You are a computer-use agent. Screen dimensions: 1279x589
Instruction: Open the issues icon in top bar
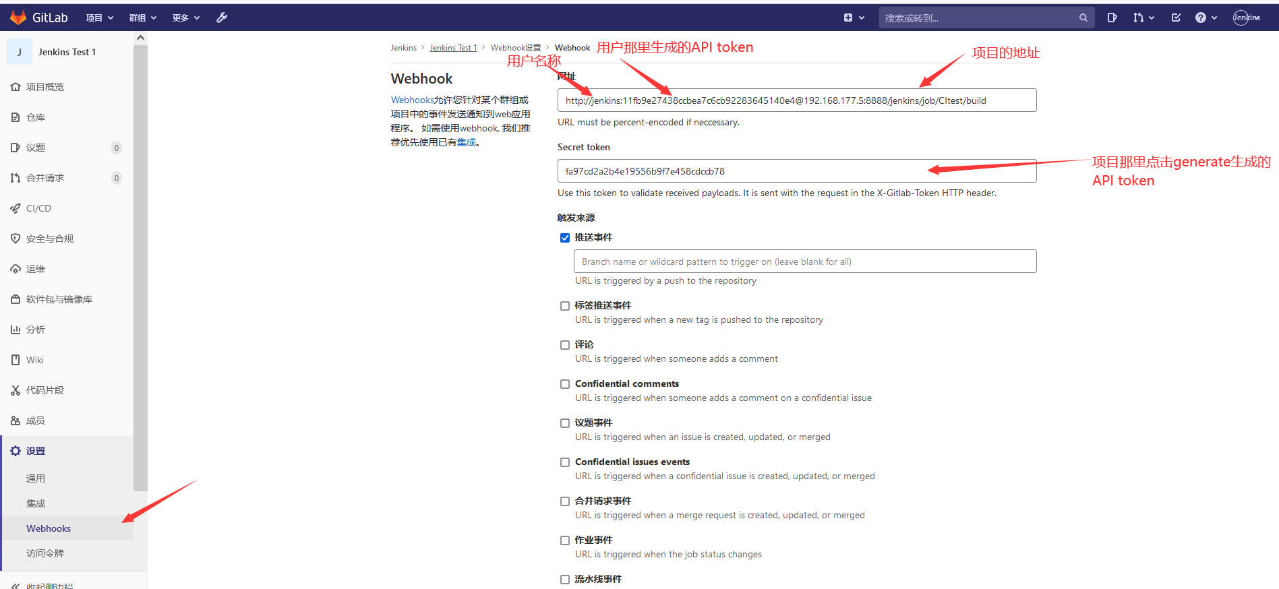pyautogui.click(x=1112, y=18)
